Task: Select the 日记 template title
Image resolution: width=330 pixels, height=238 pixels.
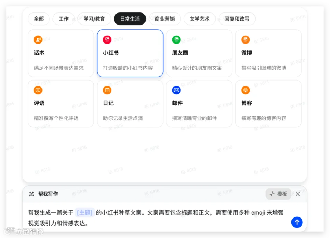Action: pos(109,103)
